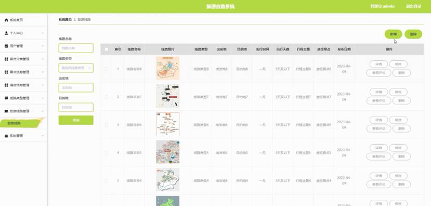Open the row 1 route map thumbnail

[x=168, y=68]
